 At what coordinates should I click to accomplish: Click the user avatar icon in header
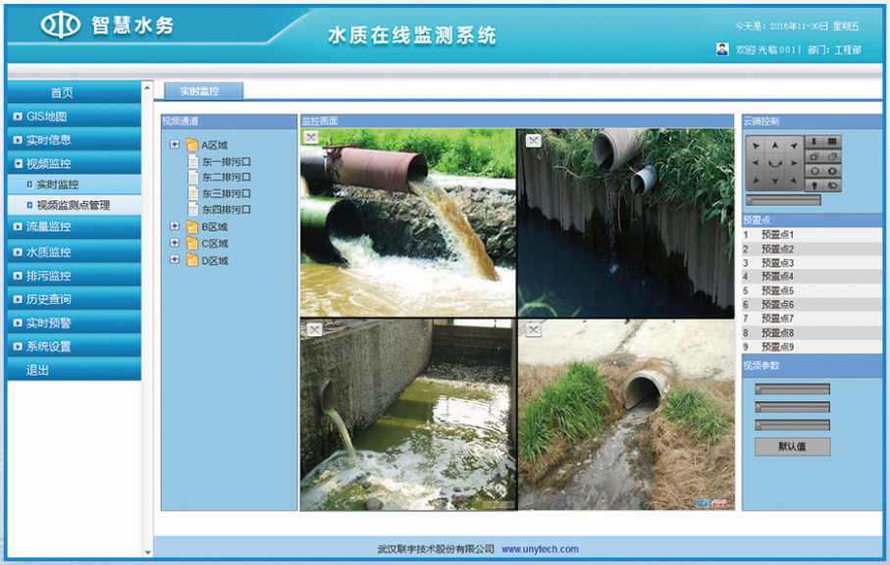tap(723, 49)
